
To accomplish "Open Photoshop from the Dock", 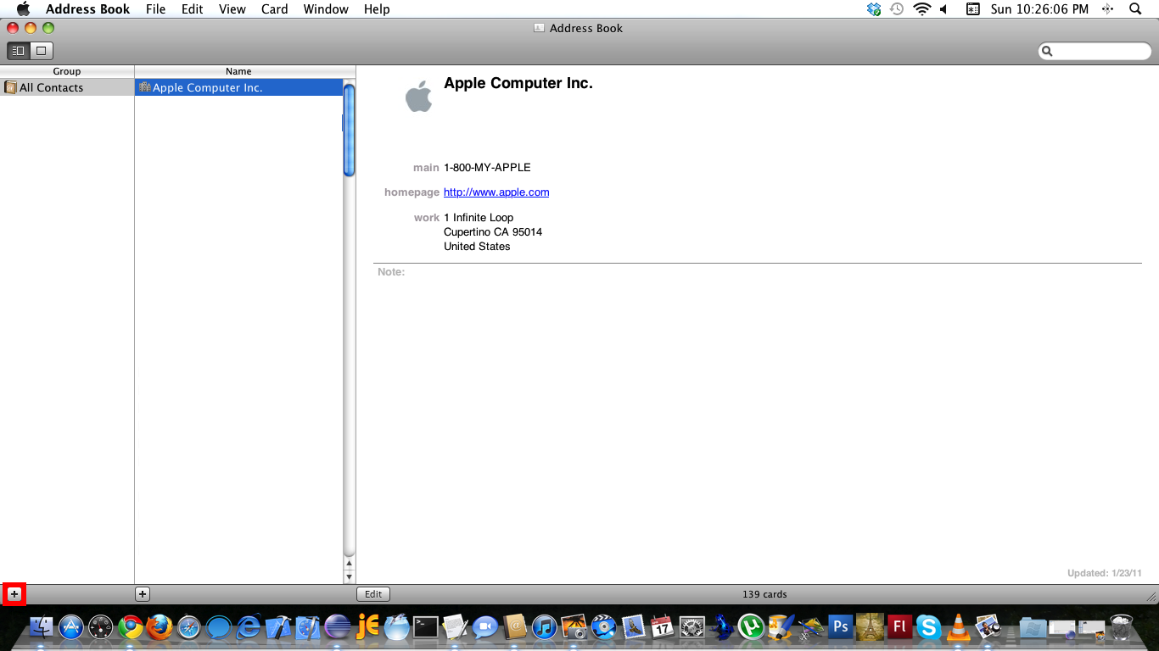I will [x=840, y=627].
